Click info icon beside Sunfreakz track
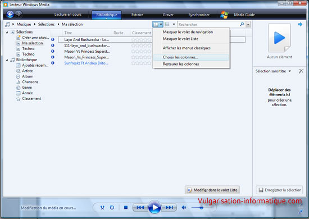Viewport: 309px width, 219px height. coord(53,63)
